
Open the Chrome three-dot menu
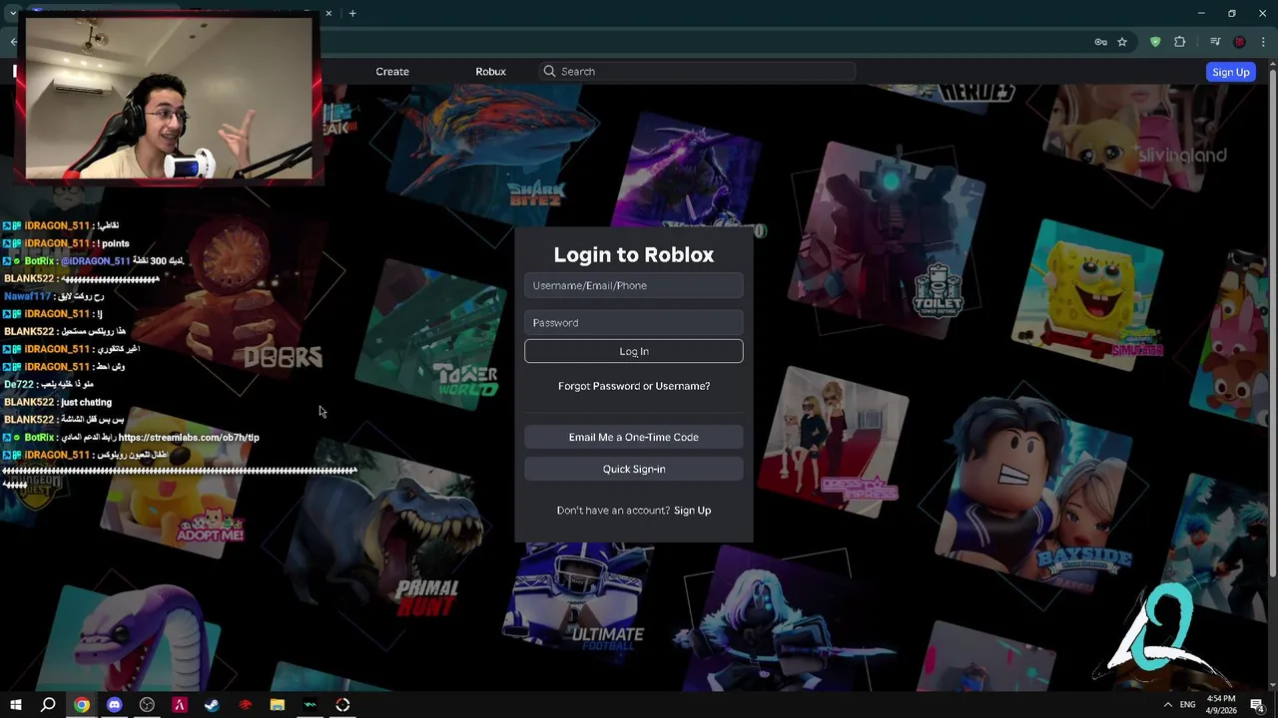click(1264, 42)
